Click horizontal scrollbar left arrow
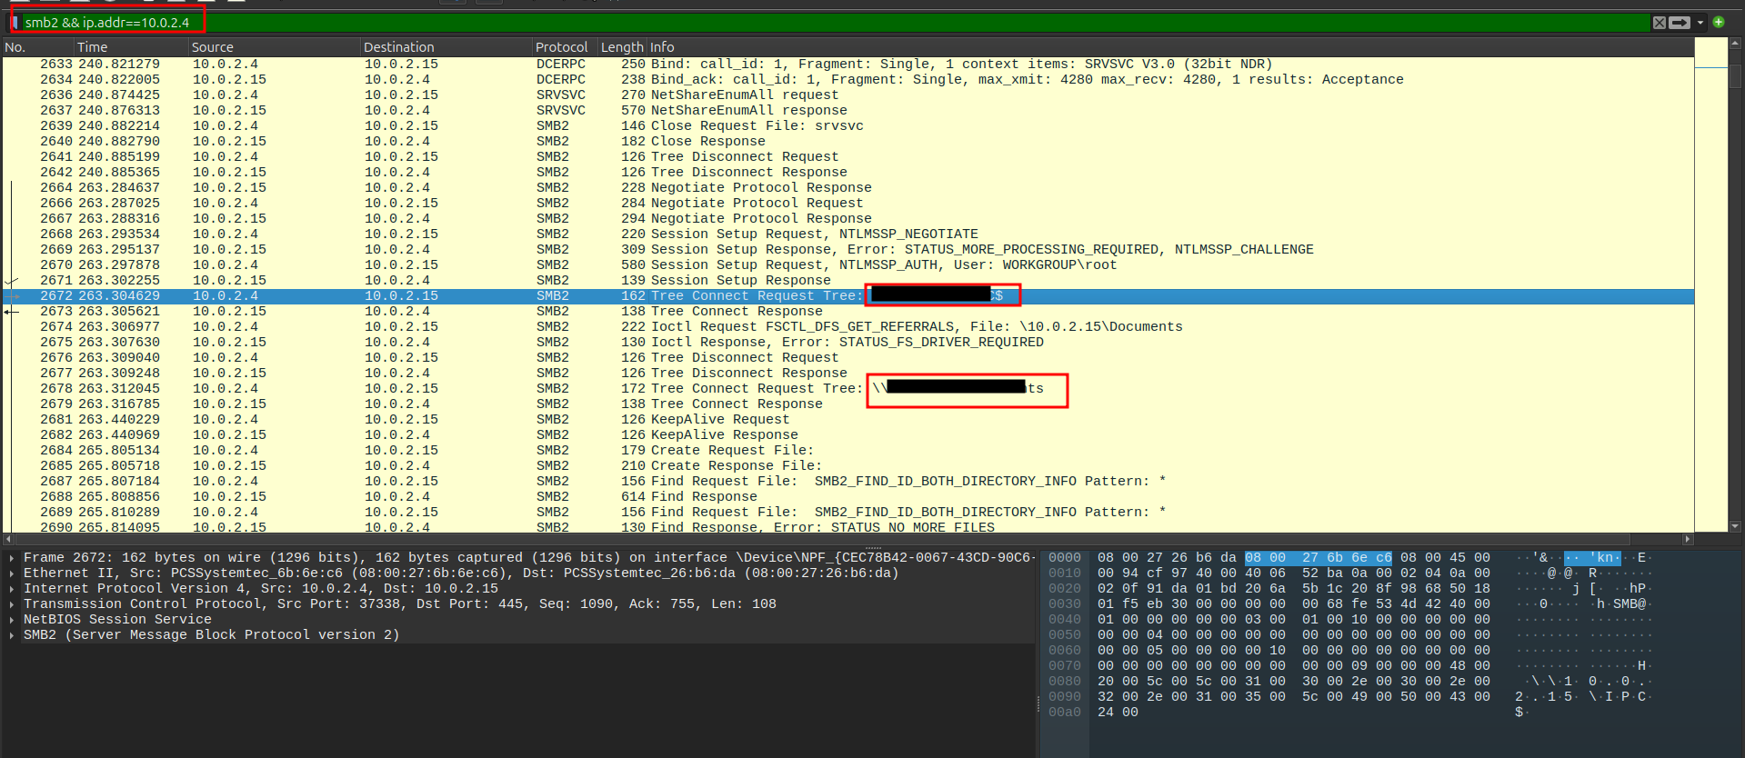This screenshot has width=1745, height=758. tap(8, 539)
